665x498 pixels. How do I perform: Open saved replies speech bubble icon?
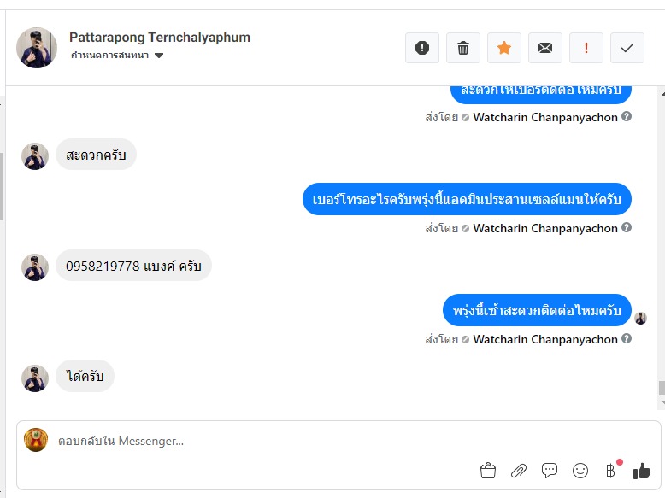tap(550, 471)
